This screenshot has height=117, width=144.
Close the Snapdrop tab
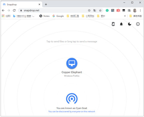coord(39,4)
